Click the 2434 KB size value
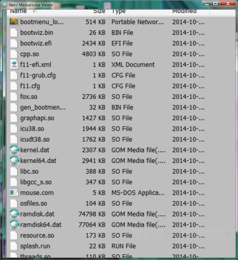 click(94, 43)
